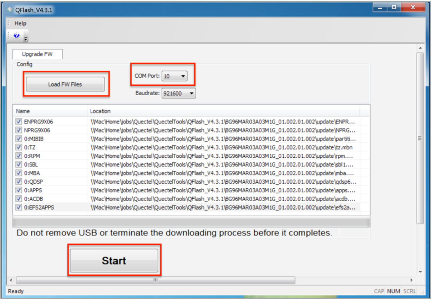Toggle the 0:TZ checkbox
This screenshot has width=432, height=300.
(19, 147)
